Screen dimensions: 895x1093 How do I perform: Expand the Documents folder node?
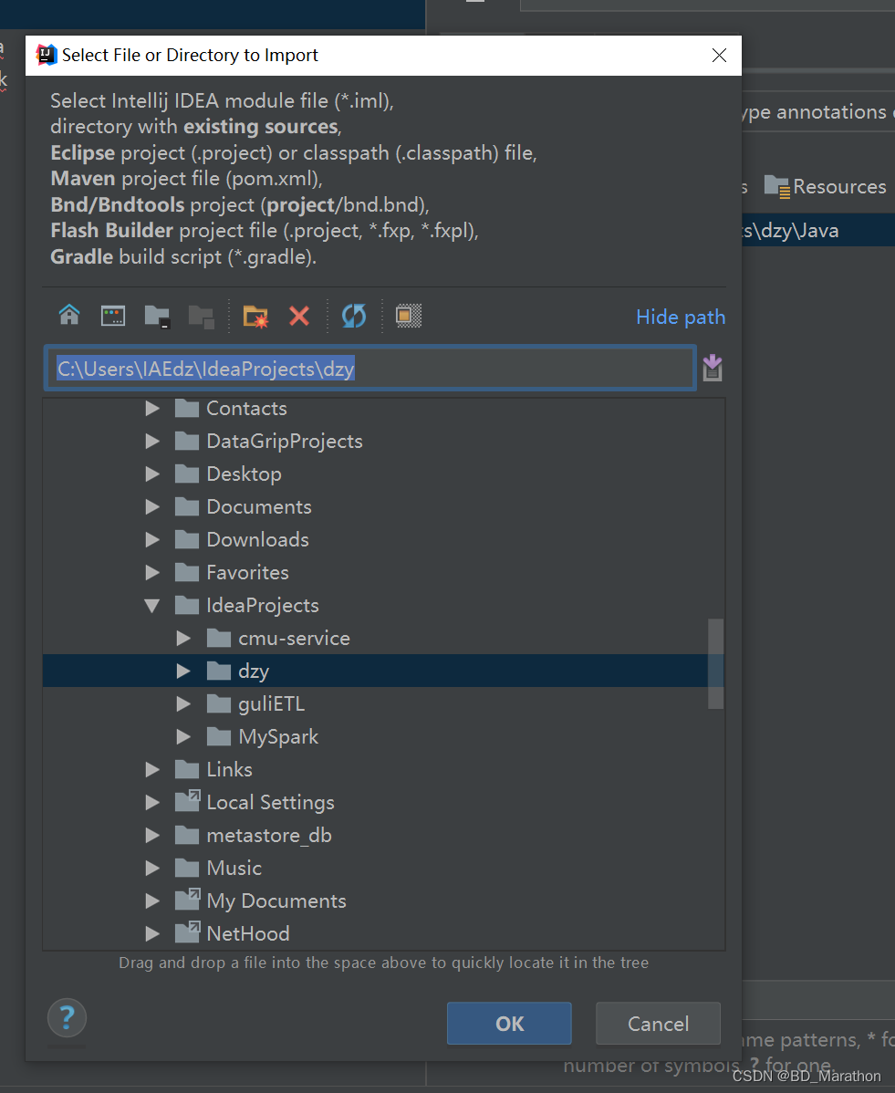(x=152, y=506)
